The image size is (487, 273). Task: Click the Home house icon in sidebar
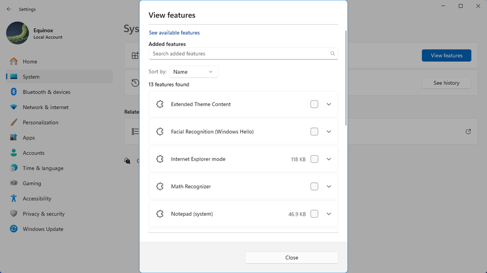(x=14, y=61)
